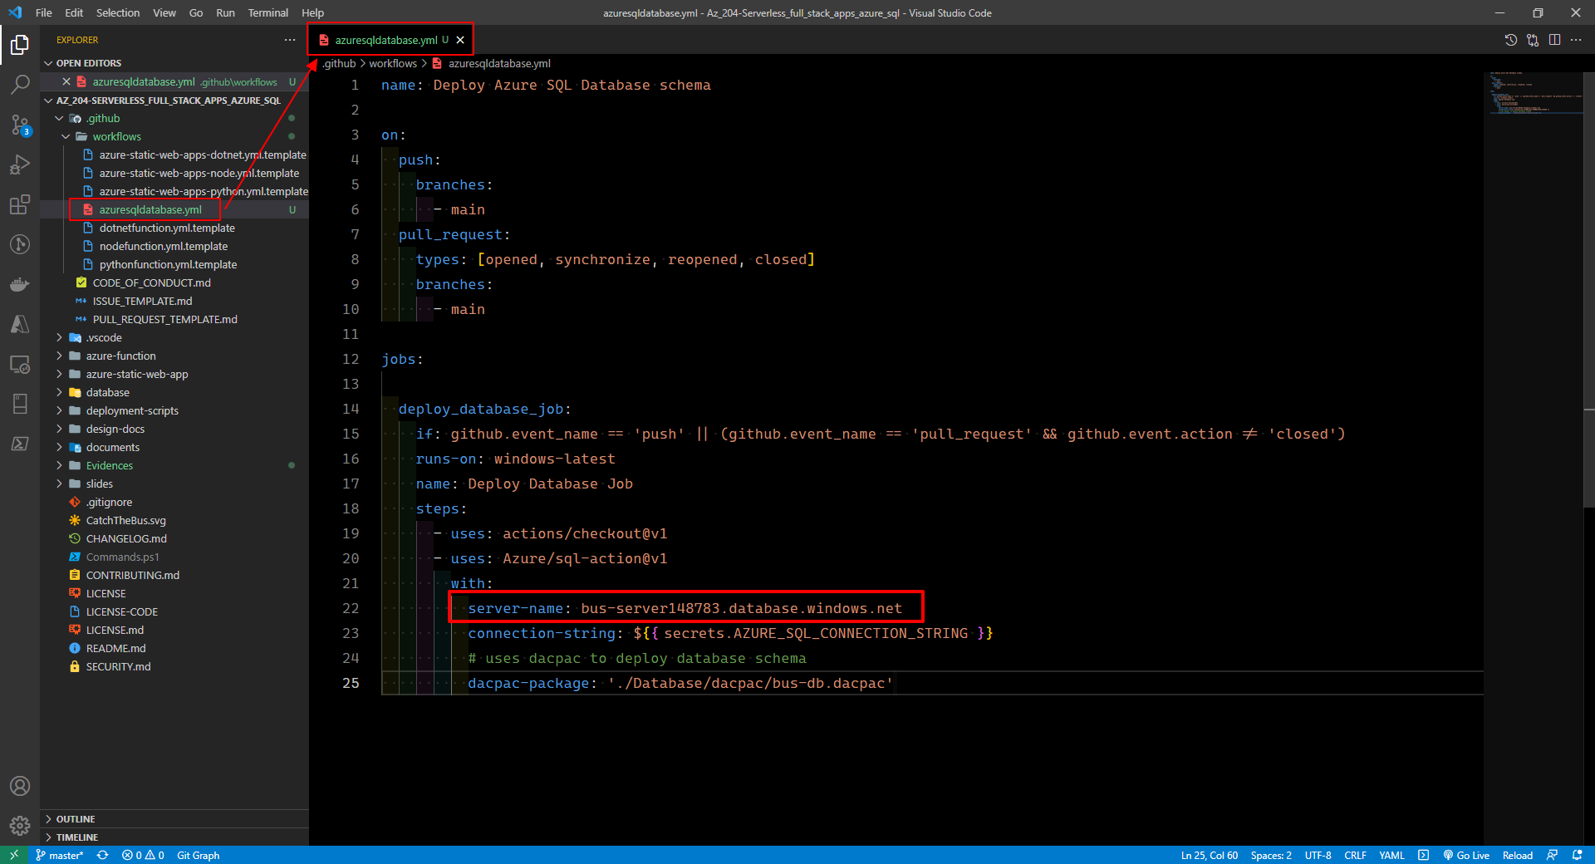This screenshot has height=864, width=1595.
Task: Open the Terminal menu
Action: click(267, 12)
